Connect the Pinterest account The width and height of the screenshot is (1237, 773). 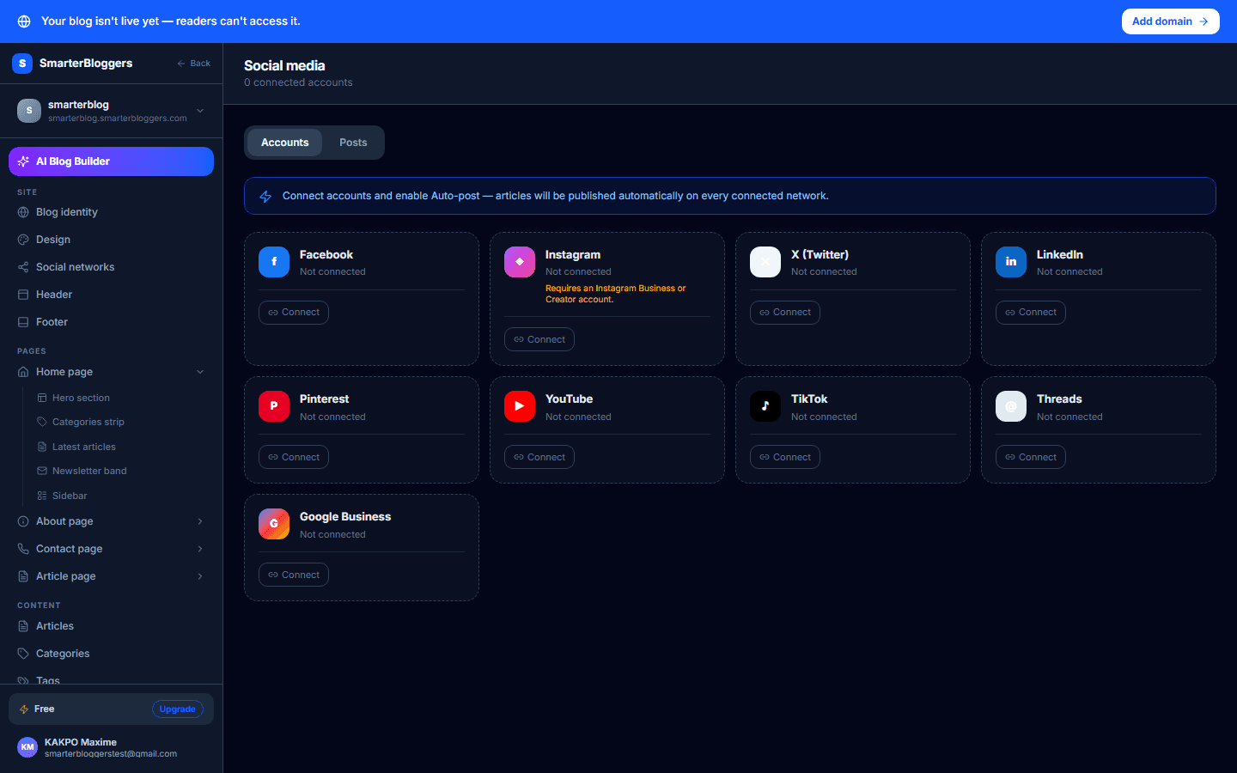pos(294,457)
